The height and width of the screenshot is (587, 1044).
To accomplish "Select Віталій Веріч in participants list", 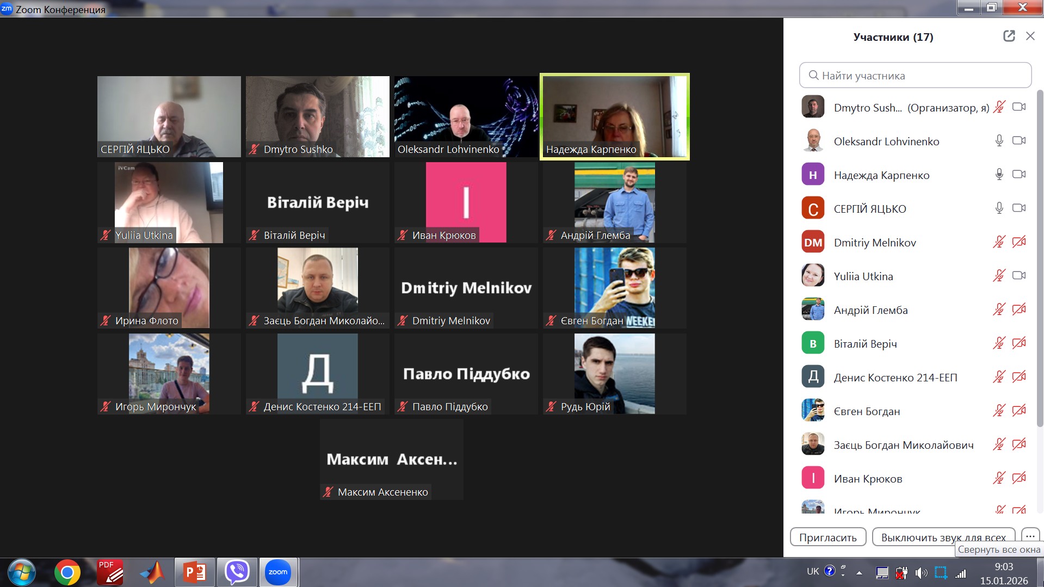I will tap(865, 344).
